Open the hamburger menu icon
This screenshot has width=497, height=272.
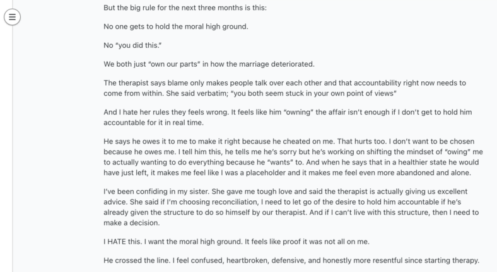click(x=12, y=17)
